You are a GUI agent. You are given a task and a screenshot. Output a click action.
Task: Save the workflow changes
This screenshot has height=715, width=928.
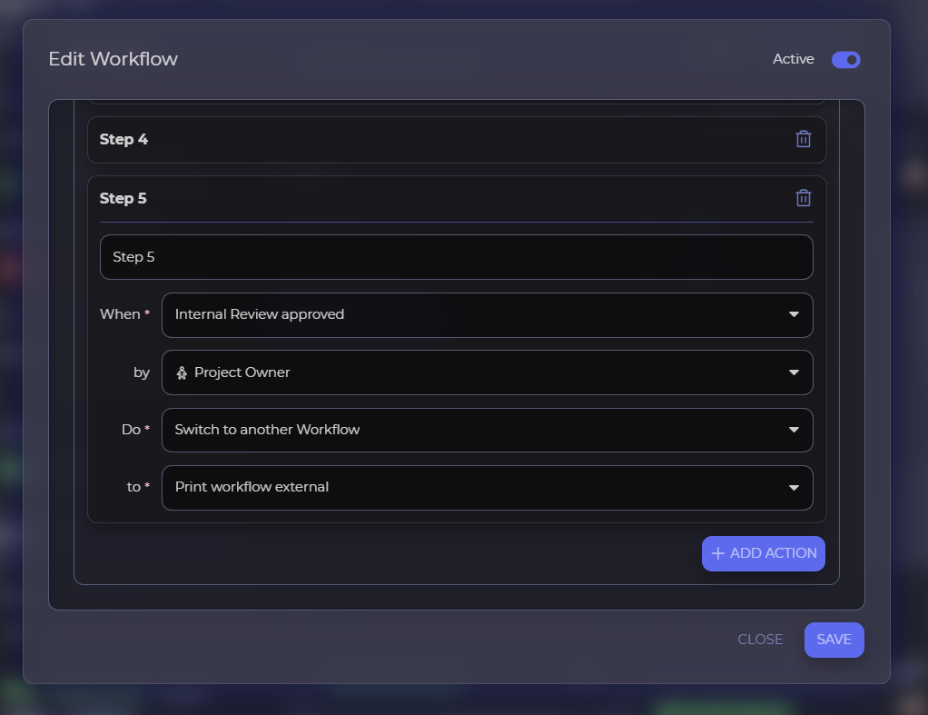[x=834, y=640]
